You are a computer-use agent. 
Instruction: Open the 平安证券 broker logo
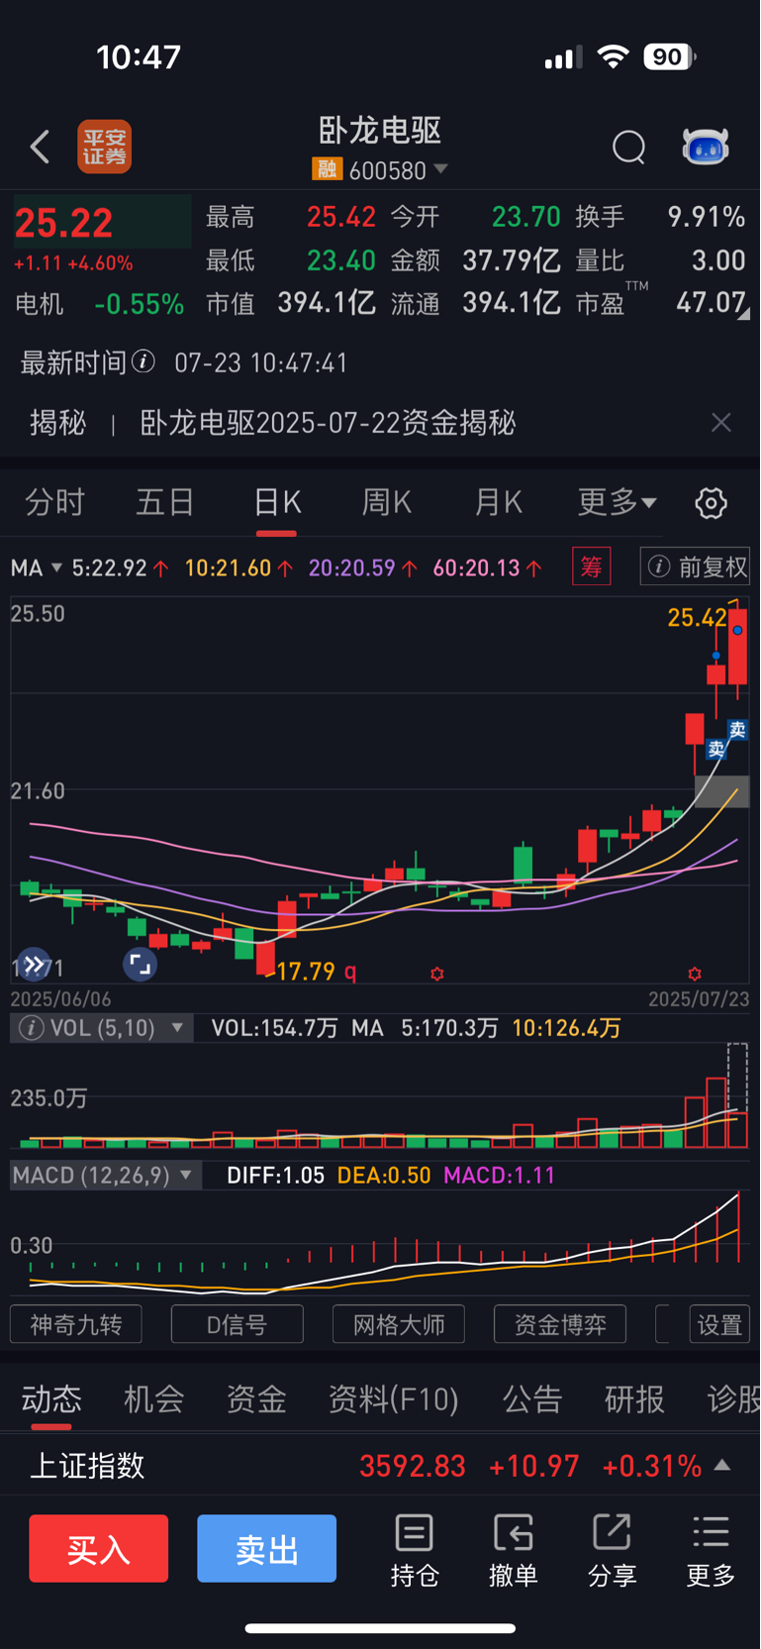pyautogui.click(x=105, y=147)
